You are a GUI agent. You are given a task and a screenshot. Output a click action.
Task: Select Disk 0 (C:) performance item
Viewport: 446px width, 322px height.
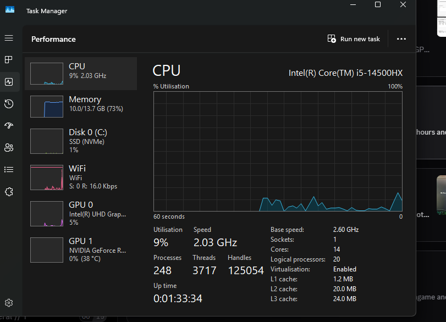[x=80, y=141]
